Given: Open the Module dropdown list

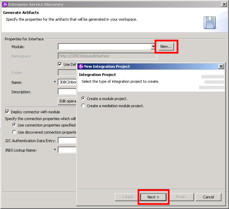Looking at the screenshot, I should point(153,47).
